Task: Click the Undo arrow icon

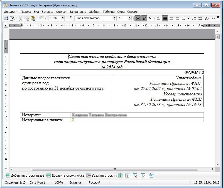Action: click(41, 18)
